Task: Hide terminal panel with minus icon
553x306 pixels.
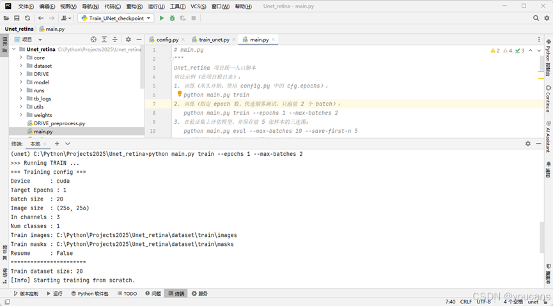Action: click(538, 144)
